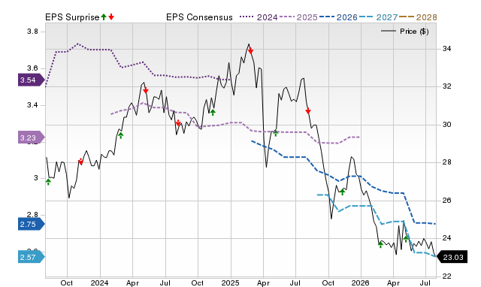Image resolution: width=481 pixels, height=287 pixels.
Task: Toggle the 2027 EPS consensus legend entry
Action: point(378,17)
